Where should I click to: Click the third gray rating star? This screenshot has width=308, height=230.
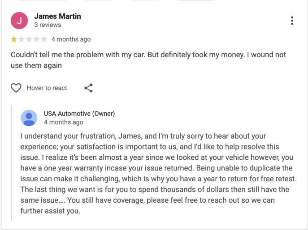[29, 39]
